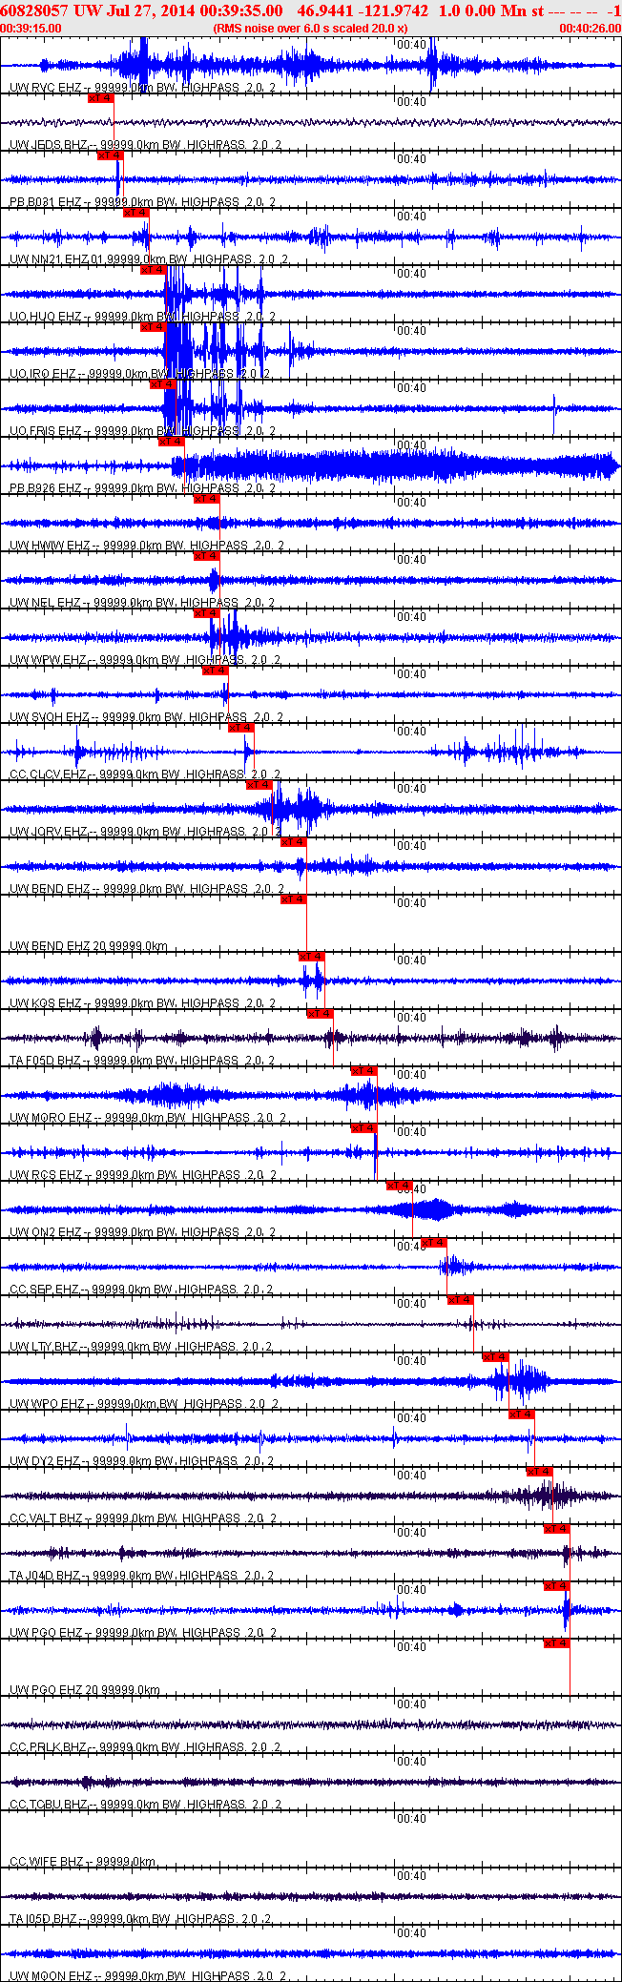This screenshot has height=1982, width=622.
Task: Click the UO HUO EHZ station label
Action: click(x=143, y=317)
